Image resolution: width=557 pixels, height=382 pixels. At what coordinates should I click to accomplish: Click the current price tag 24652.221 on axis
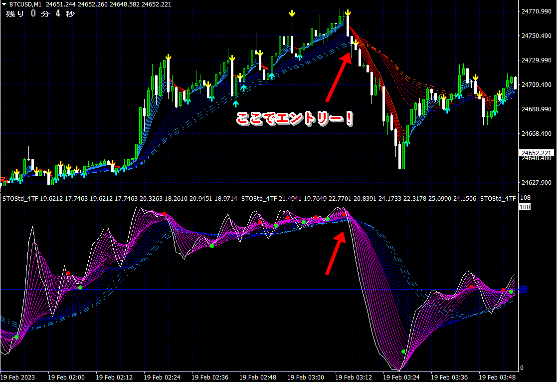[537, 153]
